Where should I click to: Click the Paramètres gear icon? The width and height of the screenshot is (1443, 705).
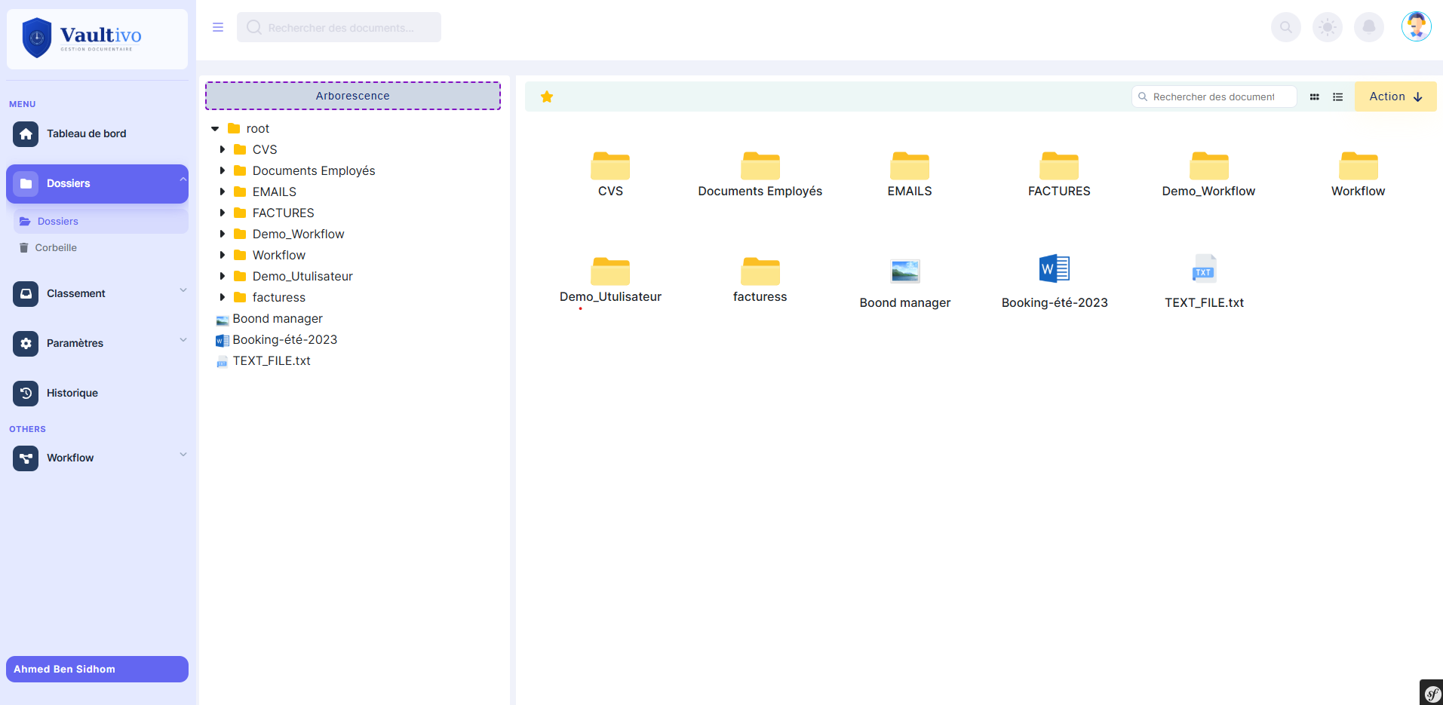pyautogui.click(x=26, y=343)
